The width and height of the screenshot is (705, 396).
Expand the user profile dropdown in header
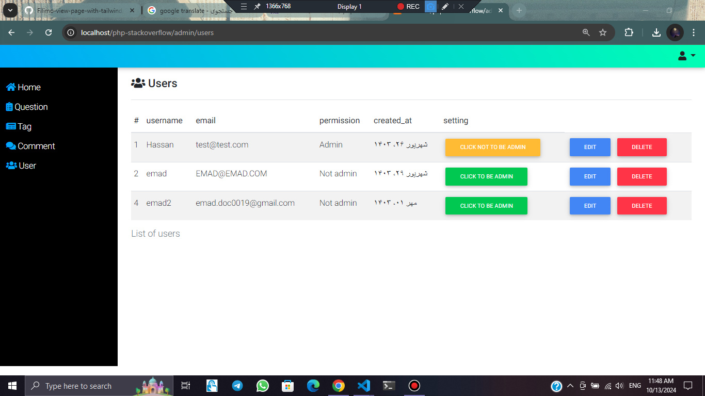[x=686, y=56]
